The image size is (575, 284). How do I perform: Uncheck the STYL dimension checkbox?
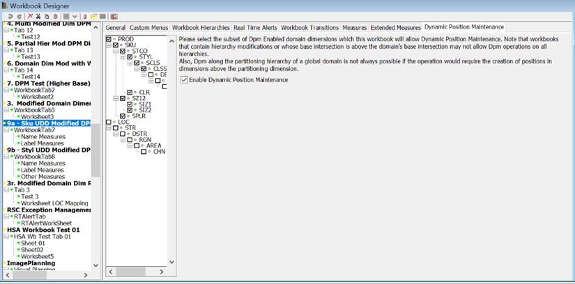pyautogui.click(x=130, y=57)
